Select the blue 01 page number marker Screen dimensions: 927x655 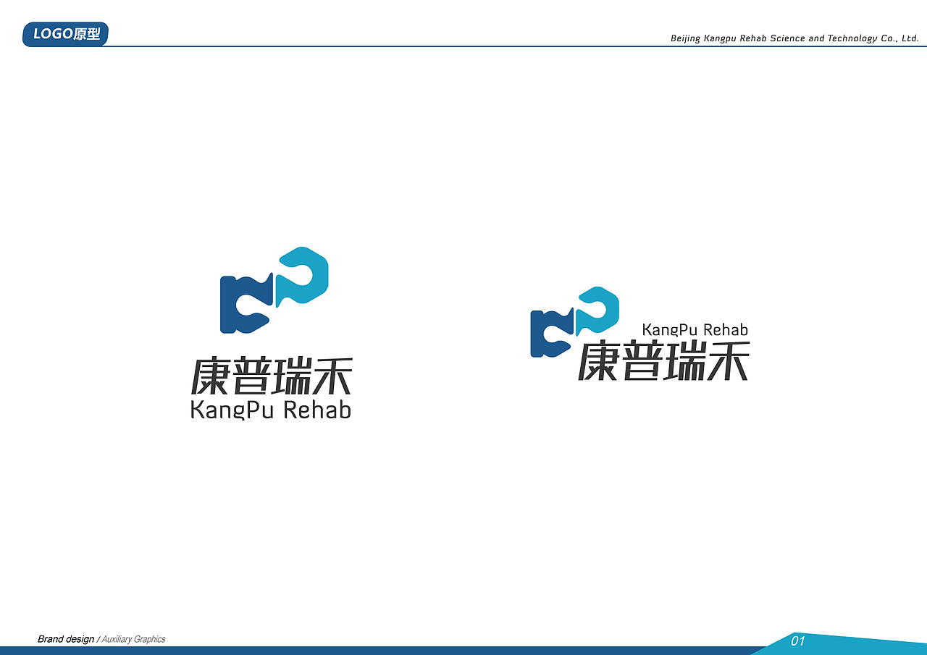pyautogui.click(x=797, y=640)
